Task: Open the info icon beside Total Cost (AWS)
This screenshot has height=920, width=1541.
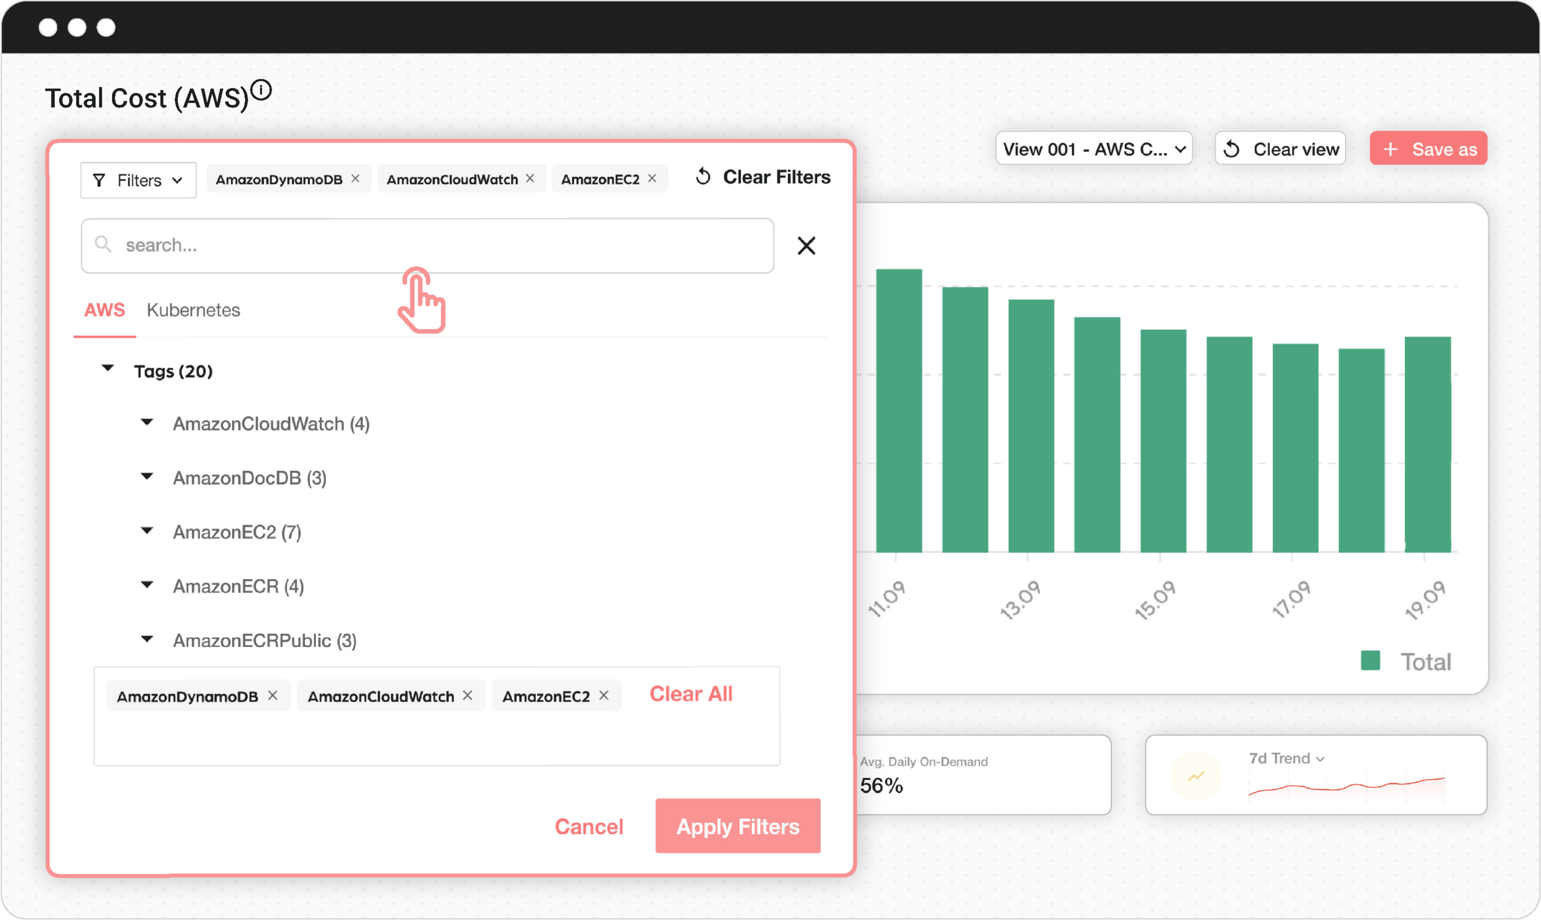Action: pos(262,91)
